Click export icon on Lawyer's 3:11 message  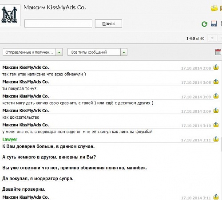[216, 139]
